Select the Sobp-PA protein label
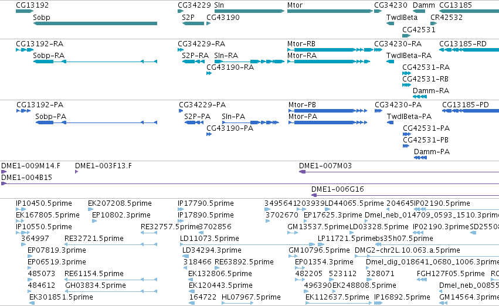 50,117
